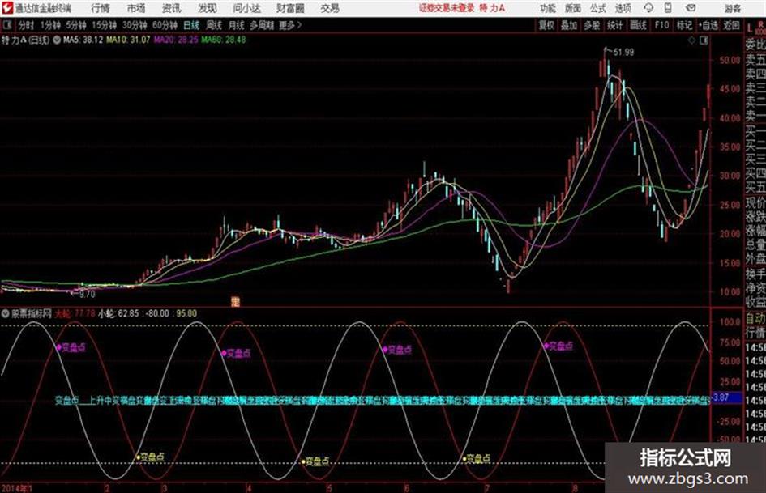This screenshot has width=766, height=493.
Task: Click the 大轮: 77.78 indicator value
Action: pyautogui.click(x=75, y=313)
